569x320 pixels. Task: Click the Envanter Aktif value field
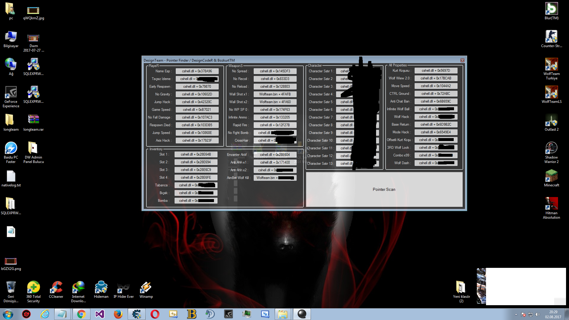click(275, 155)
